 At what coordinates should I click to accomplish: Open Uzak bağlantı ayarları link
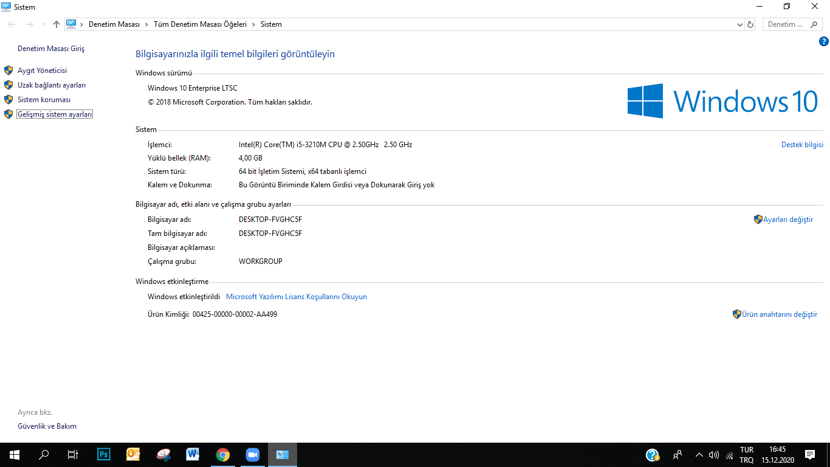point(52,85)
